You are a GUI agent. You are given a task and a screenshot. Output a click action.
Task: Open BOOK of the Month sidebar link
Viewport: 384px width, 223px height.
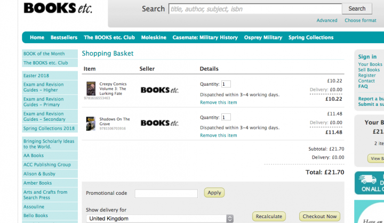[x=44, y=54]
